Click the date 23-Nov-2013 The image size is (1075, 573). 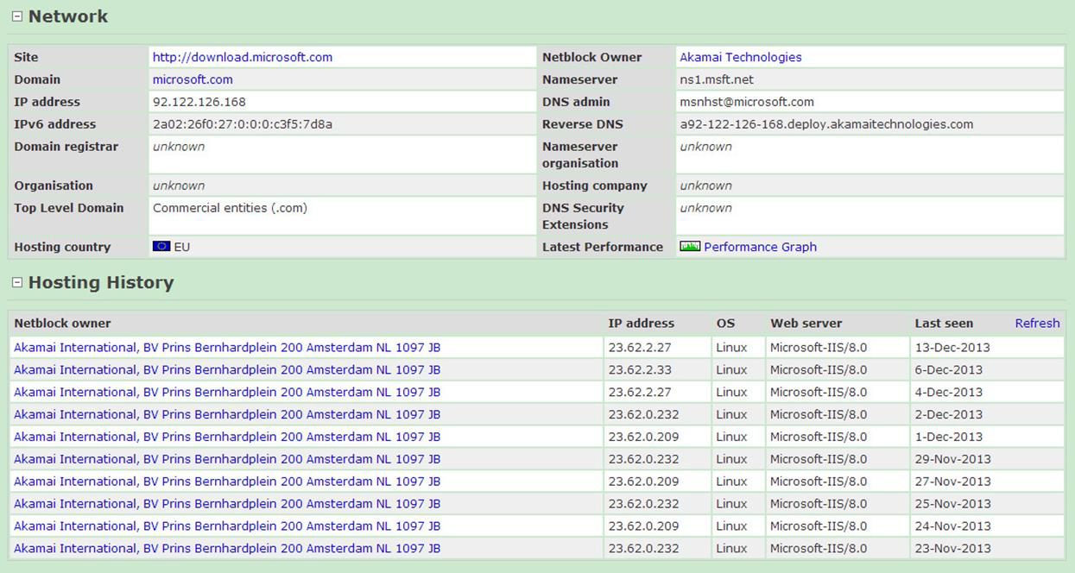953,549
